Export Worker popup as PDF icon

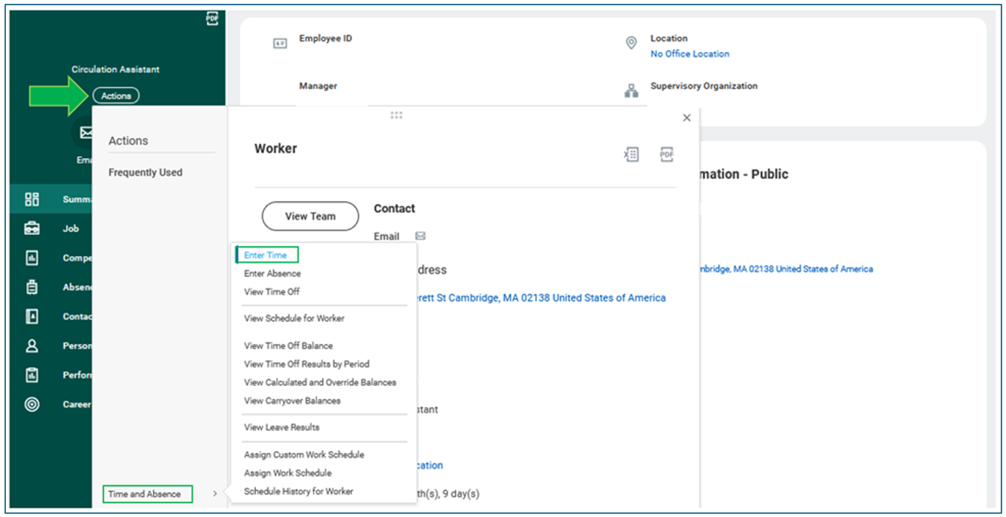point(667,154)
